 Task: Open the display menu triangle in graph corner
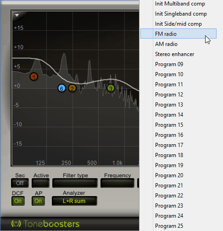pos(17,15)
